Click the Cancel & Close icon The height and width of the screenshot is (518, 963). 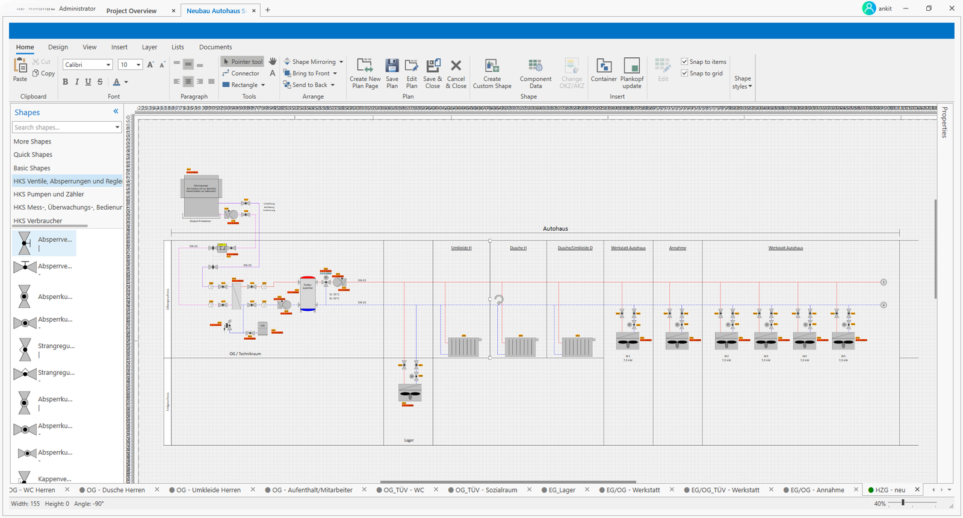point(456,66)
